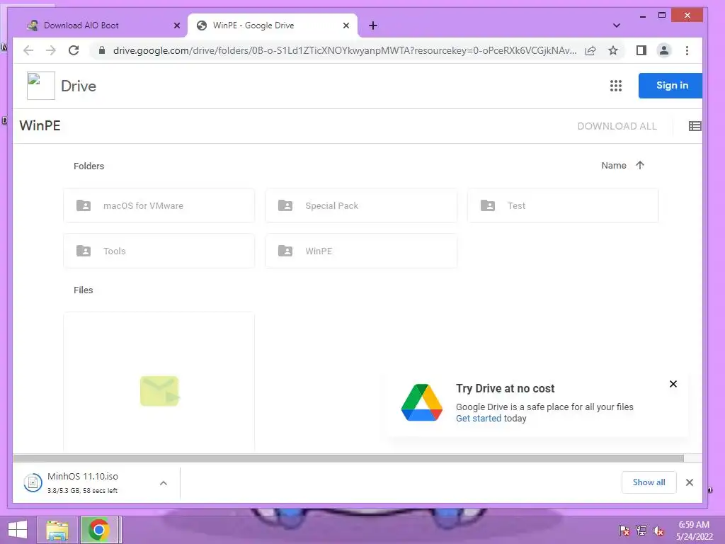725x544 pixels.
Task: Open the Test folder
Action: [x=563, y=205]
